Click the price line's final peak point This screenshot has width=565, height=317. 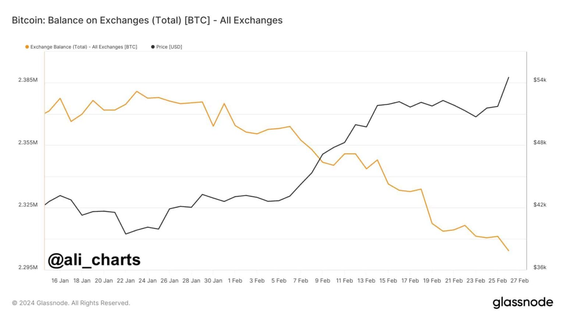click(x=509, y=77)
